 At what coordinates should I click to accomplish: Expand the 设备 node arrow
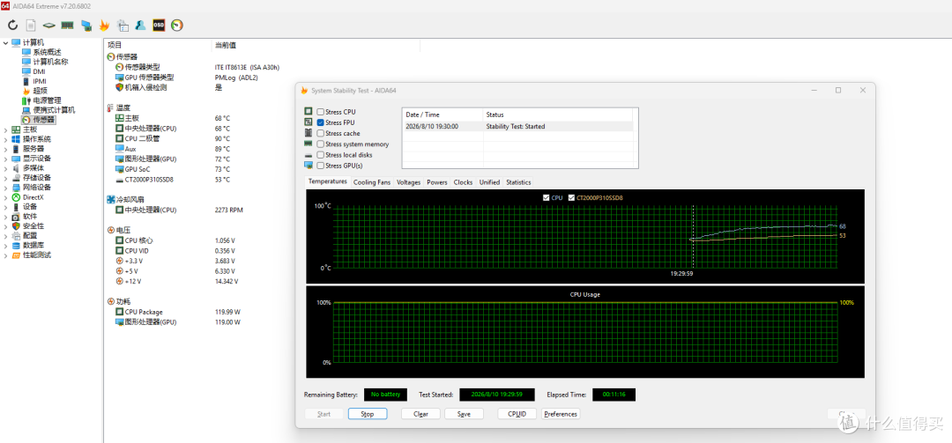(5, 207)
